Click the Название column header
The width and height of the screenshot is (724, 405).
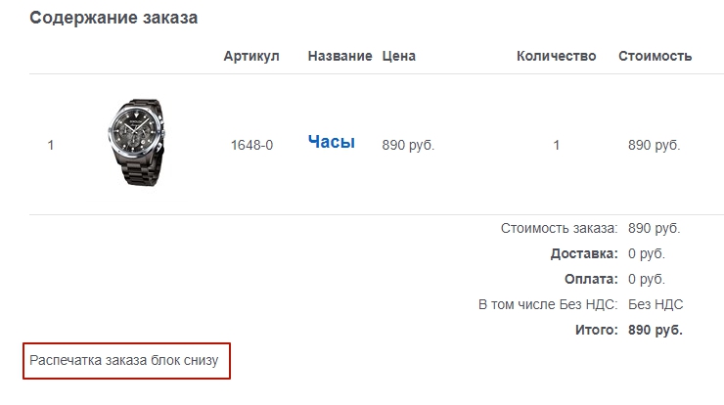coord(339,56)
